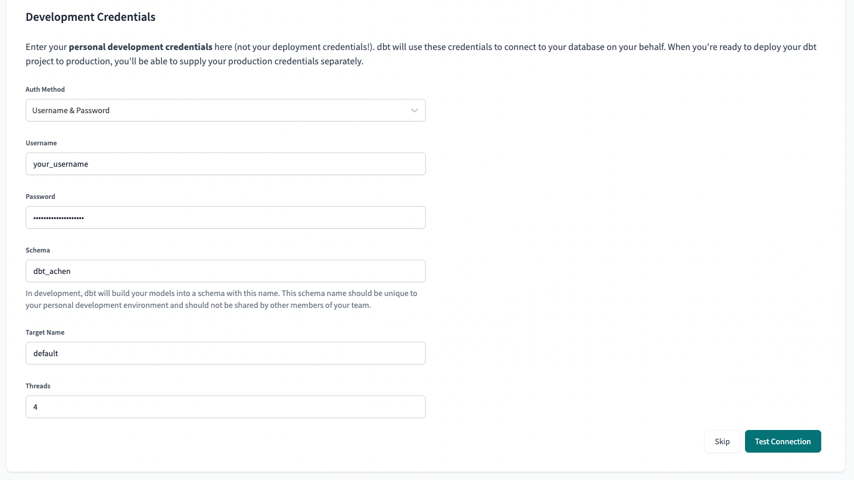Click the Threads label

tap(38, 385)
